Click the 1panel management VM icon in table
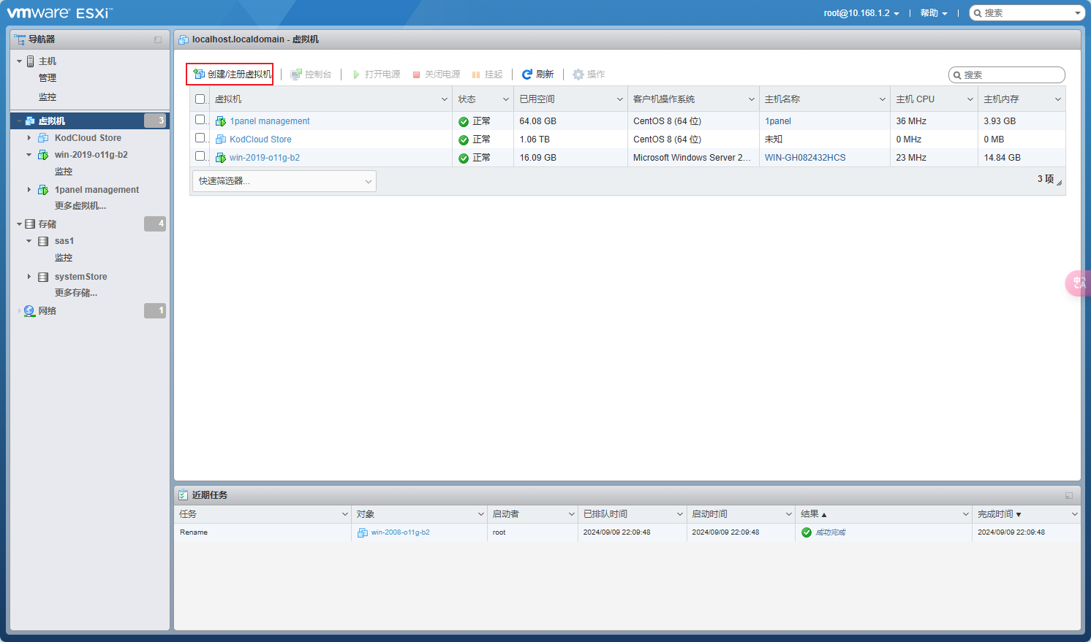 click(x=221, y=121)
